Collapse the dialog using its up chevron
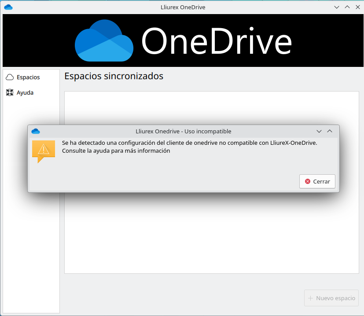The height and width of the screenshot is (316, 364). (x=329, y=131)
